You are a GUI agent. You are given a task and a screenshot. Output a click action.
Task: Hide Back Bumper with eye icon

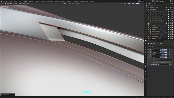point(170,27)
